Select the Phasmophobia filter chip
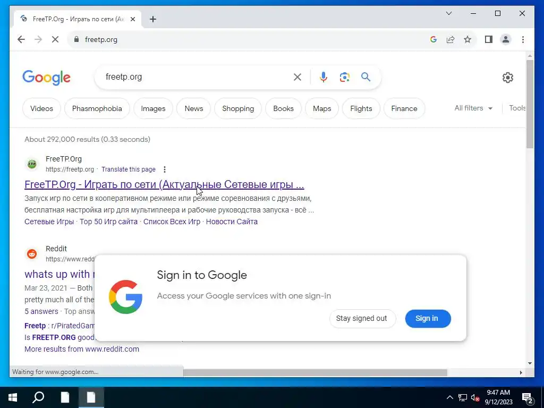 (97, 108)
